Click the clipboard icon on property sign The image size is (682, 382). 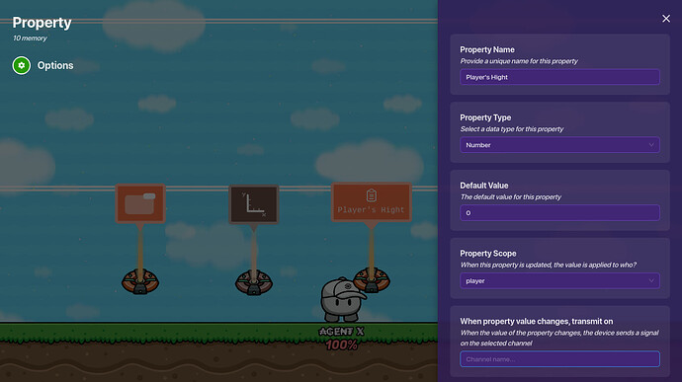371,195
